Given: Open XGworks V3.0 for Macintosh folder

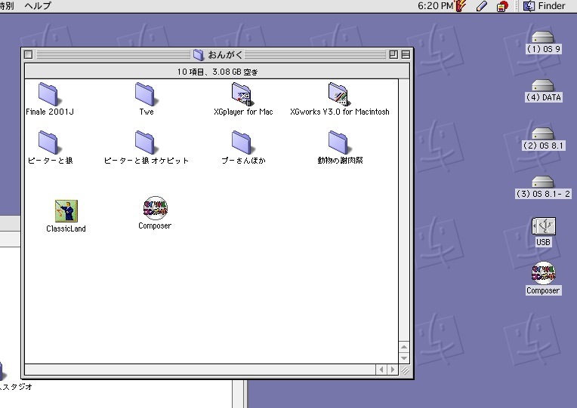Looking at the screenshot, I should 339,94.
